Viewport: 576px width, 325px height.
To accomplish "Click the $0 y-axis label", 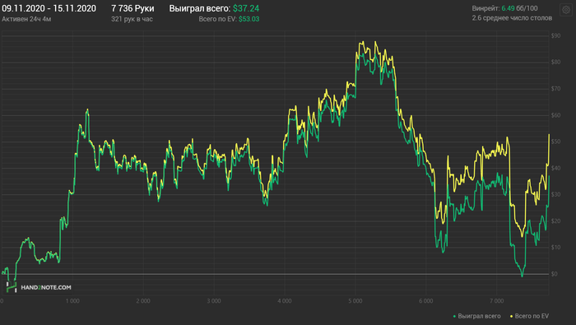I will click(x=555, y=274).
